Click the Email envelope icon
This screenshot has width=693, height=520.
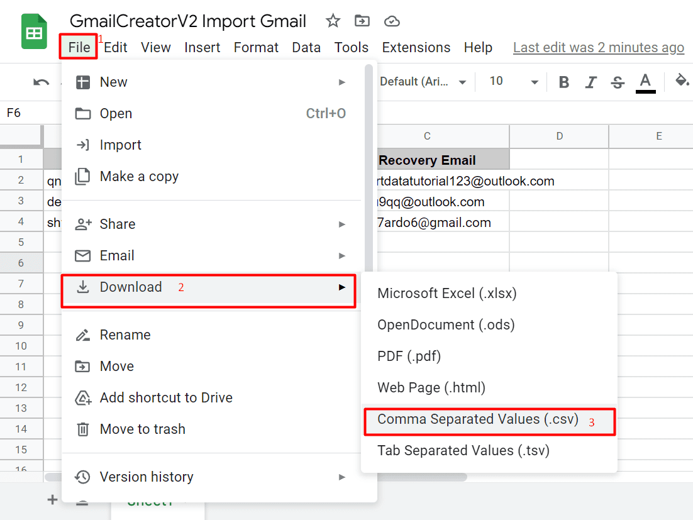82,256
